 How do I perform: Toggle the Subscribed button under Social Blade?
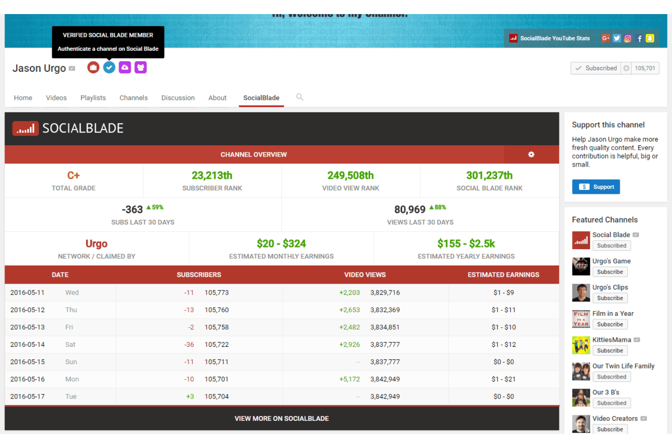(612, 246)
